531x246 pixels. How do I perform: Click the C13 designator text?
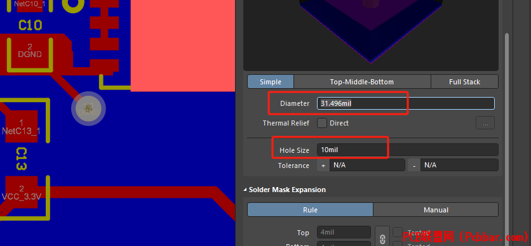(21, 159)
